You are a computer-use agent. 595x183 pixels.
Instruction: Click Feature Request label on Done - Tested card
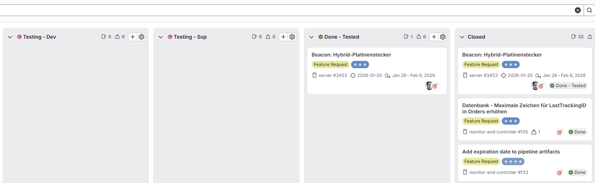[x=331, y=65]
